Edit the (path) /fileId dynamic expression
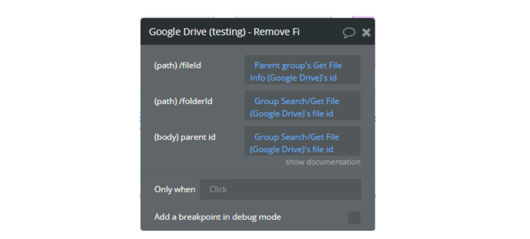The image size is (530, 239). click(x=303, y=70)
